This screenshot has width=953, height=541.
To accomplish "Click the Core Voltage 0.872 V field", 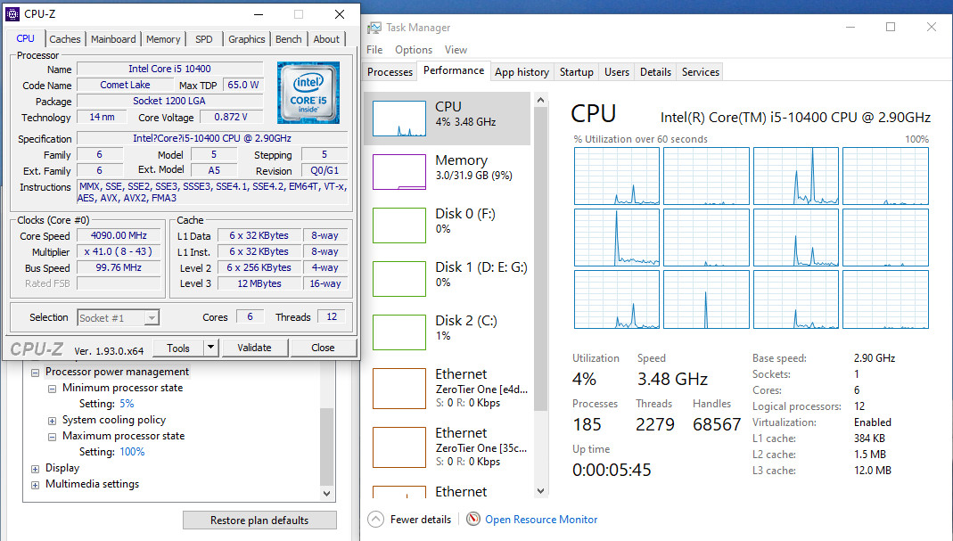I will pos(231,117).
